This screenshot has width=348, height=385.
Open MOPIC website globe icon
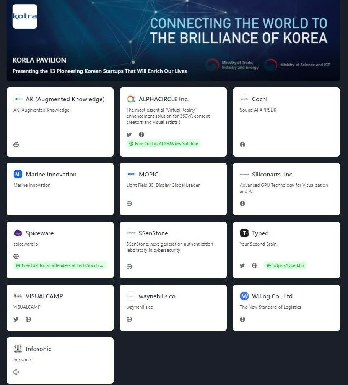(x=129, y=204)
